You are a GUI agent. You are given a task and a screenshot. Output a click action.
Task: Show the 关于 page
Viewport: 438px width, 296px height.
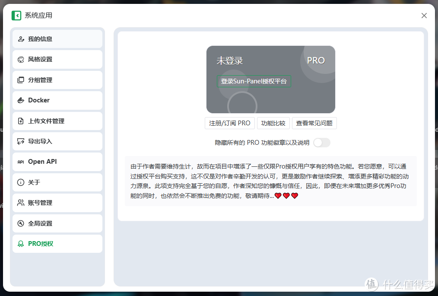[x=57, y=182]
